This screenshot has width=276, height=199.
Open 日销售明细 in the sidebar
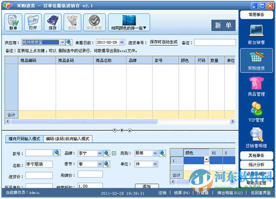(x=256, y=138)
